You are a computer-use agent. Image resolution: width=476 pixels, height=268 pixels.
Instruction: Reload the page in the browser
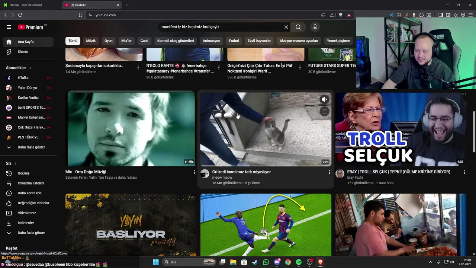pos(20,15)
